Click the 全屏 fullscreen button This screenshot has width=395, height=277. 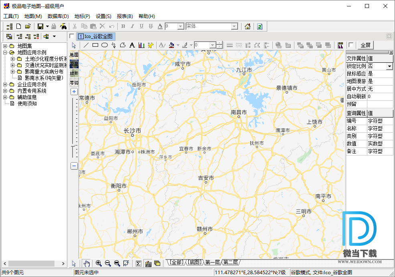coord(365,45)
